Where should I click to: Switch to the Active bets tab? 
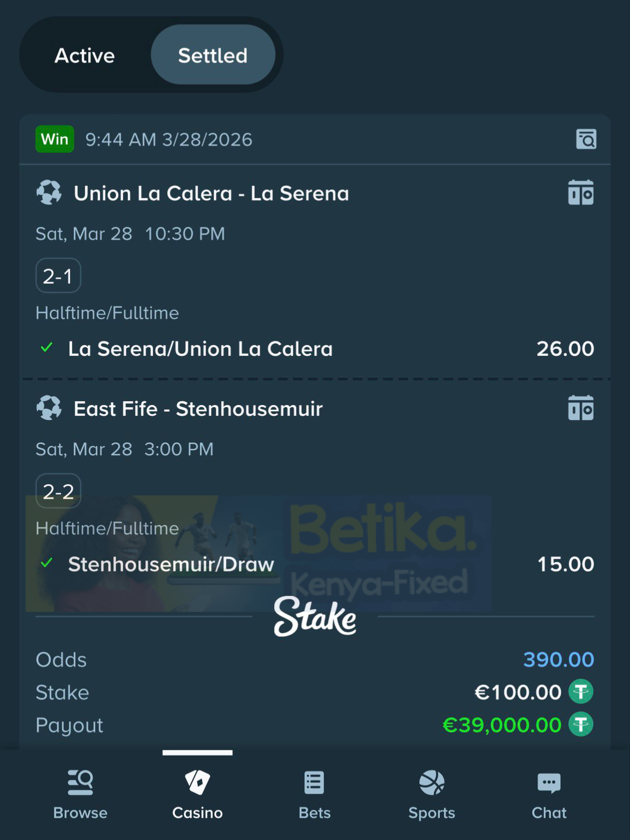pyautogui.click(x=84, y=55)
